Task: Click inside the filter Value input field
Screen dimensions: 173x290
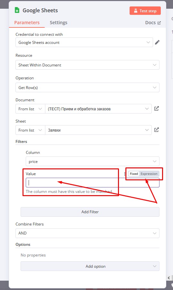Action: [x=93, y=183]
